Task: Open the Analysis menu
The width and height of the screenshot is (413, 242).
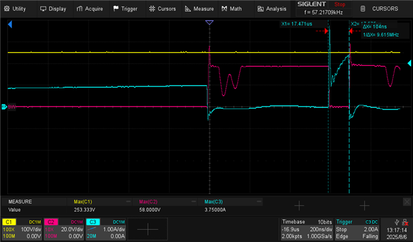Action: pos(272,8)
